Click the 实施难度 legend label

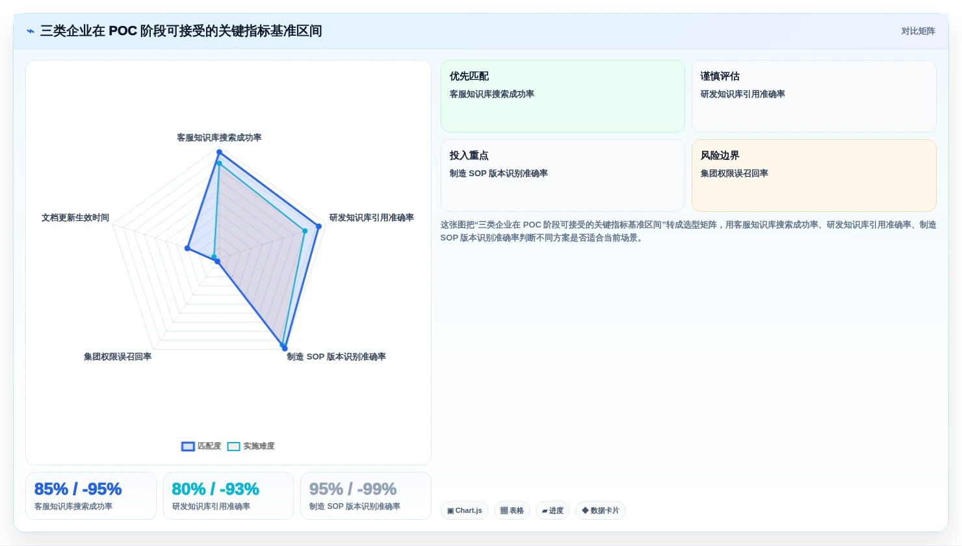coord(259,447)
